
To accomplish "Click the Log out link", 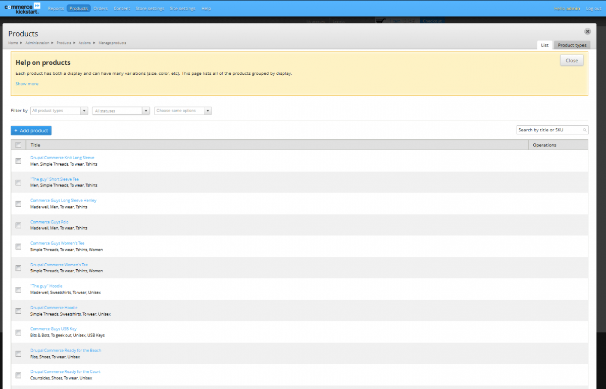I will [593, 9].
